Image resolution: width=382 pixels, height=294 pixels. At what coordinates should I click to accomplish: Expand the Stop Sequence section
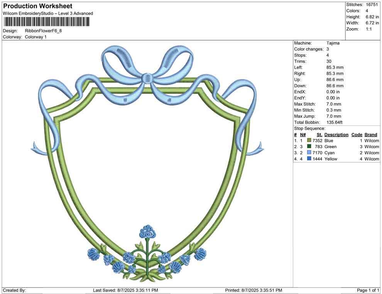point(308,128)
